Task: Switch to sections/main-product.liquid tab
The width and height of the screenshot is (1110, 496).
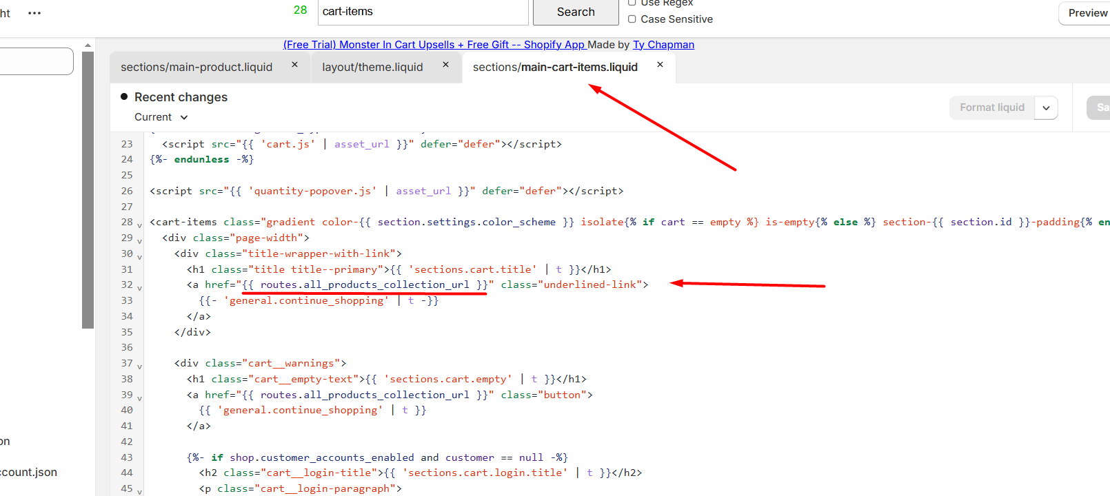Action: 196,68
